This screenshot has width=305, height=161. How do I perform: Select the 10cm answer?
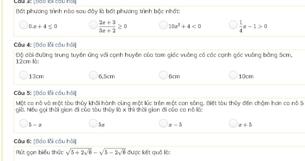233,75
